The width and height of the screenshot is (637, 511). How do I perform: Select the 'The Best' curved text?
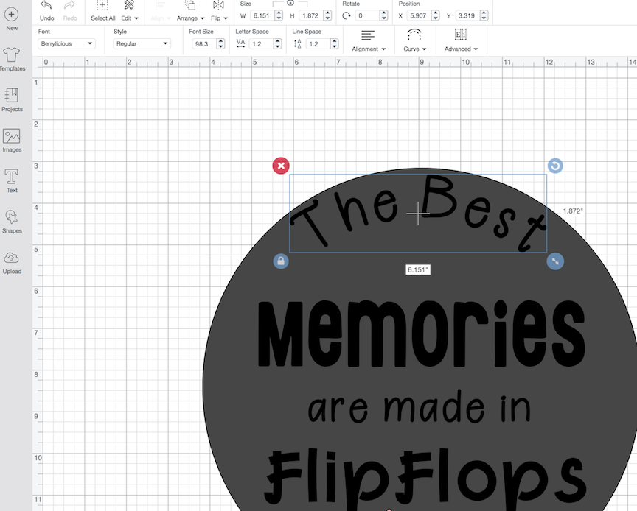pos(418,213)
